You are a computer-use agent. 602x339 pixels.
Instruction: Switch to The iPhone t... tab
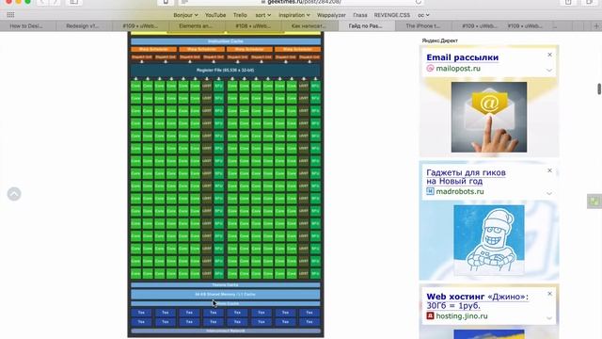pos(422,26)
